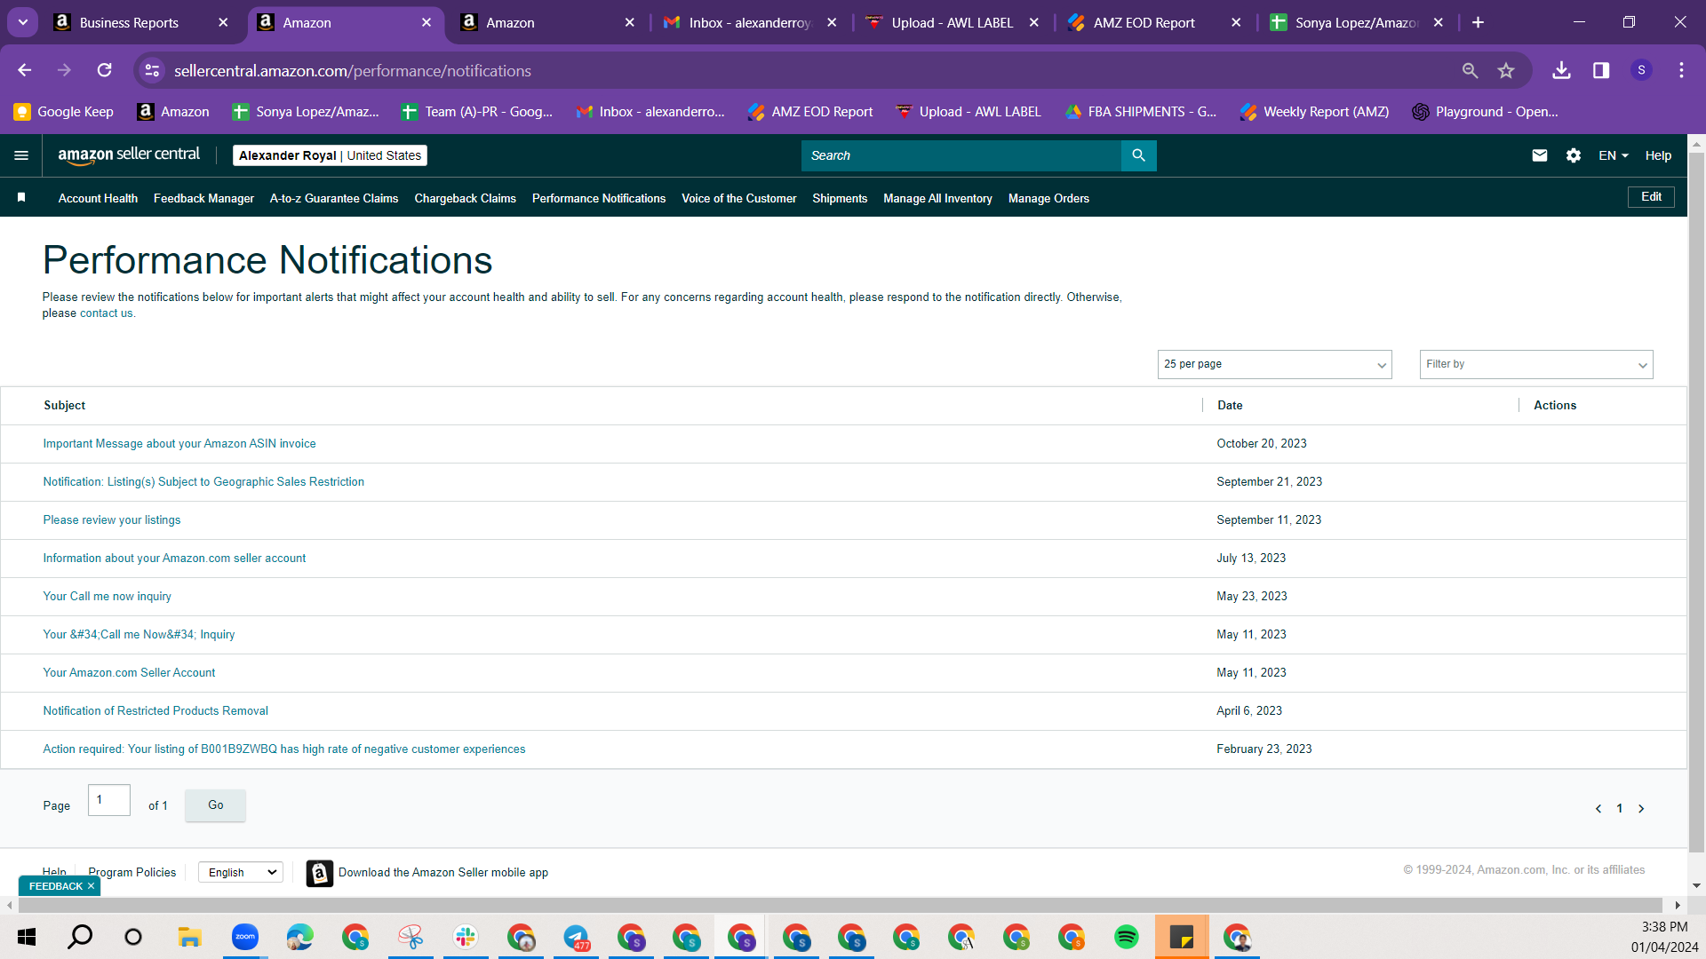Open the Windows Start menu
Screen dimensions: 1706x959
pyautogui.click(x=27, y=937)
